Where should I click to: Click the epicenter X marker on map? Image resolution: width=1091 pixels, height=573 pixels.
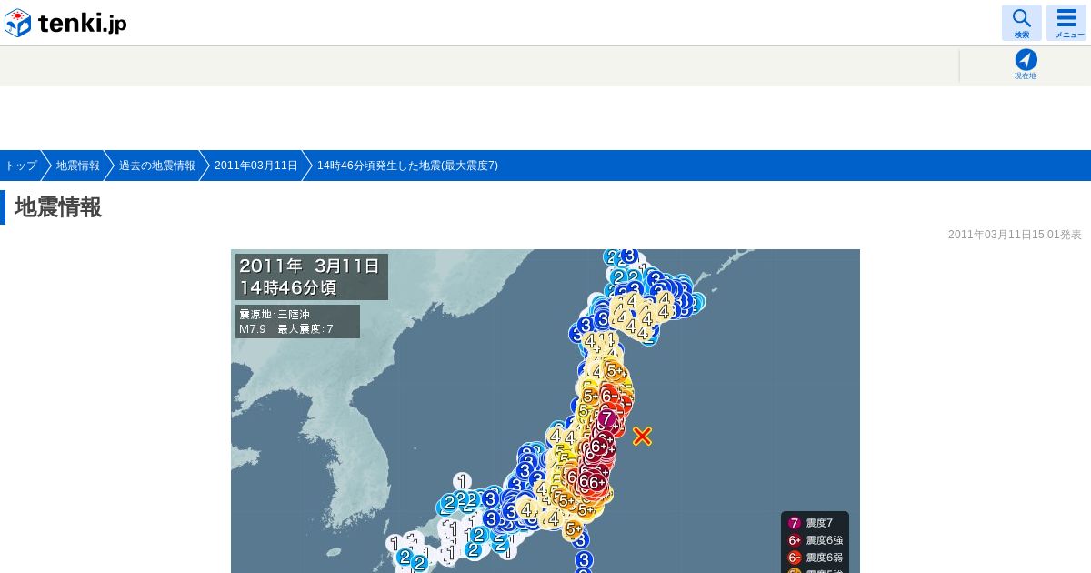pyautogui.click(x=642, y=437)
